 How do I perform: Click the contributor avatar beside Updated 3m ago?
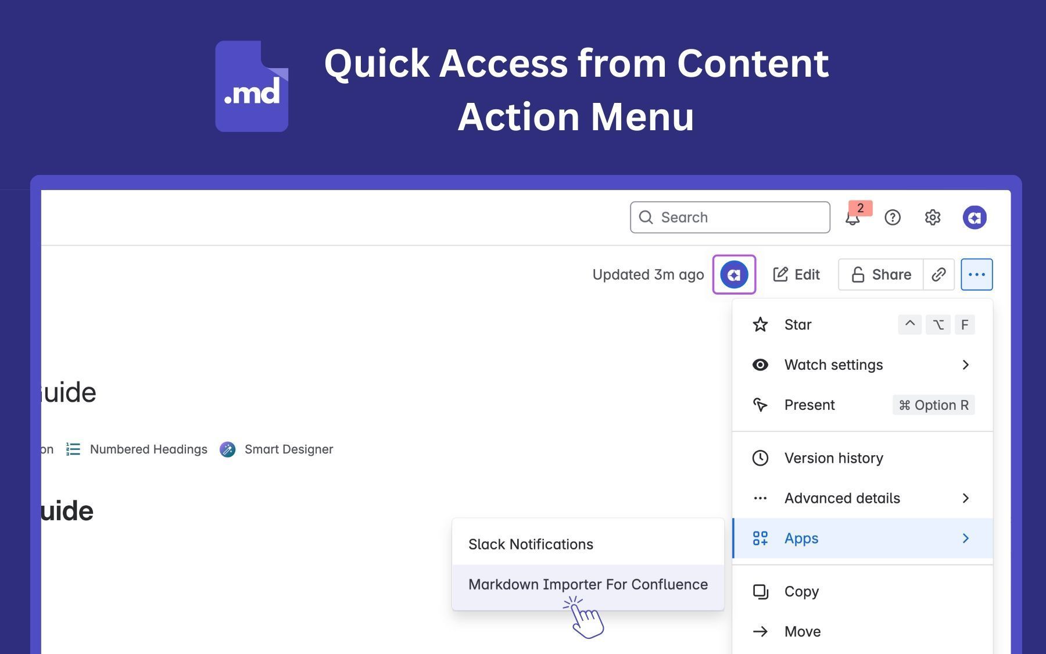coord(734,274)
